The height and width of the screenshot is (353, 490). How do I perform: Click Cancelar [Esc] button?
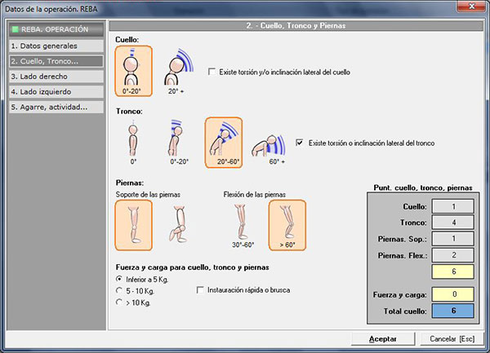pos(452,339)
